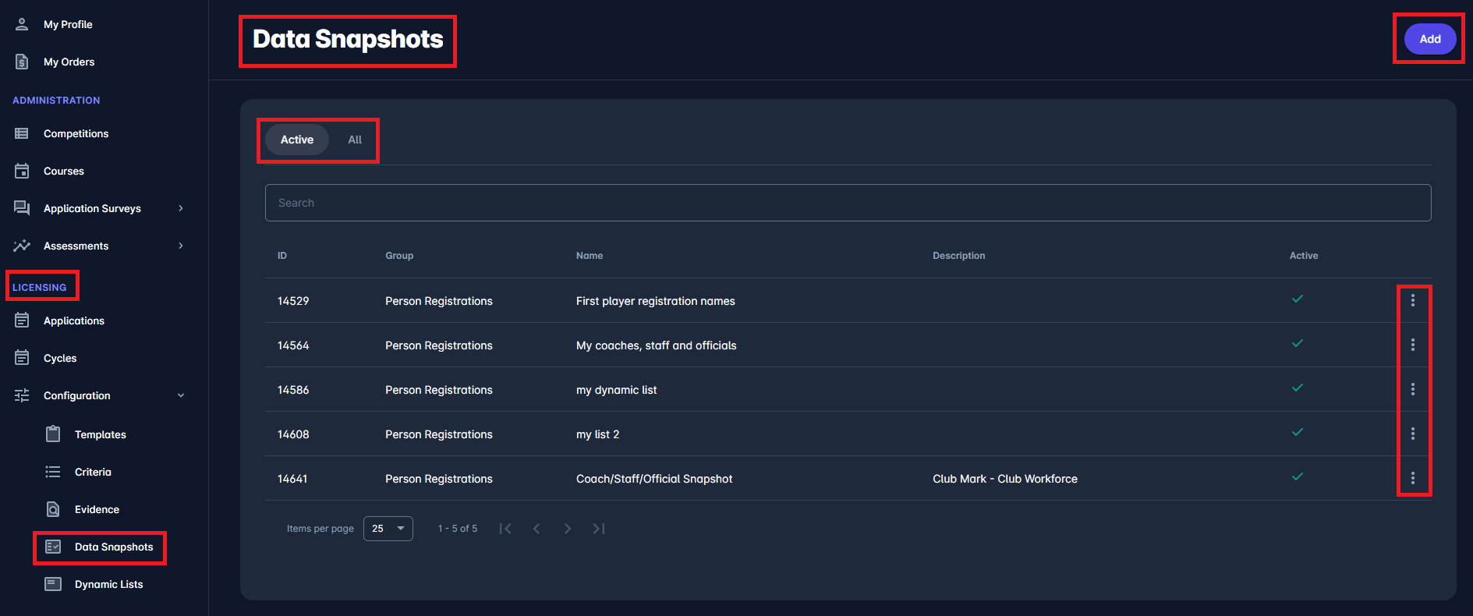Switch to the Active filter
1473x616 pixels.
[x=297, y=140]
